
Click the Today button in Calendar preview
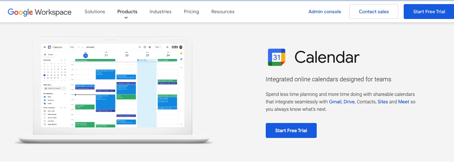click(72, 47)
